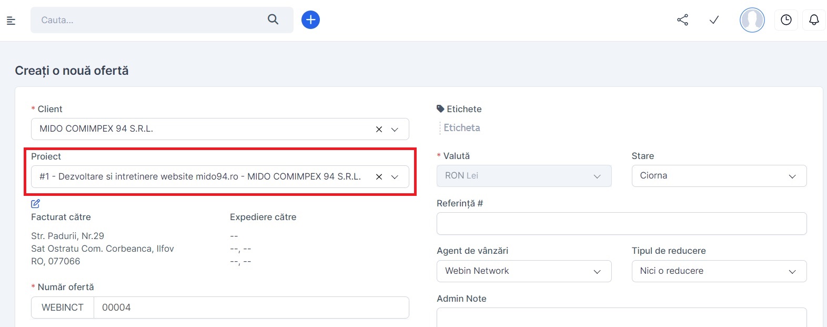Click the 'Admin Note' label
Screen dimensions: 827x327
point(461,299)
